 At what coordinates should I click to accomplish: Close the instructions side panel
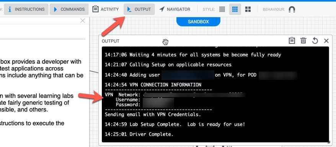[x=83, y=21]
